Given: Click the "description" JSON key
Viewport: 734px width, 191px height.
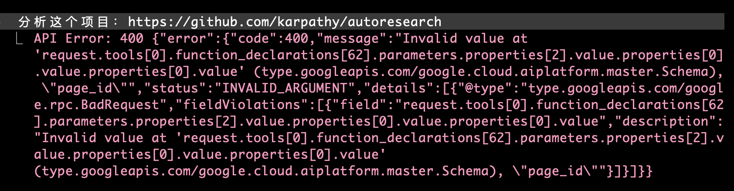Looking at the screenshot, I should (x=662, y=121).
